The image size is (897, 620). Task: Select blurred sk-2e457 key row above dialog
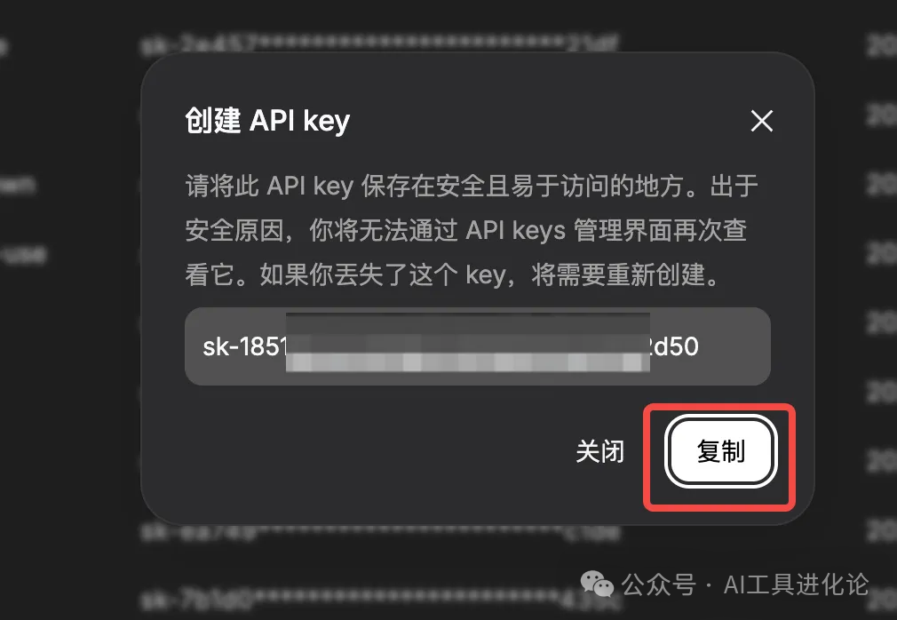tap(379, 44)
